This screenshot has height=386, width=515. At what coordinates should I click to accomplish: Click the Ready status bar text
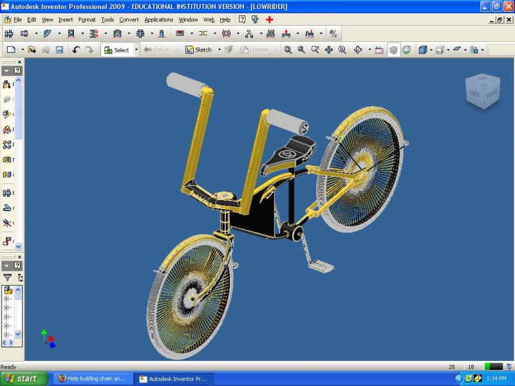coord(8,367)
